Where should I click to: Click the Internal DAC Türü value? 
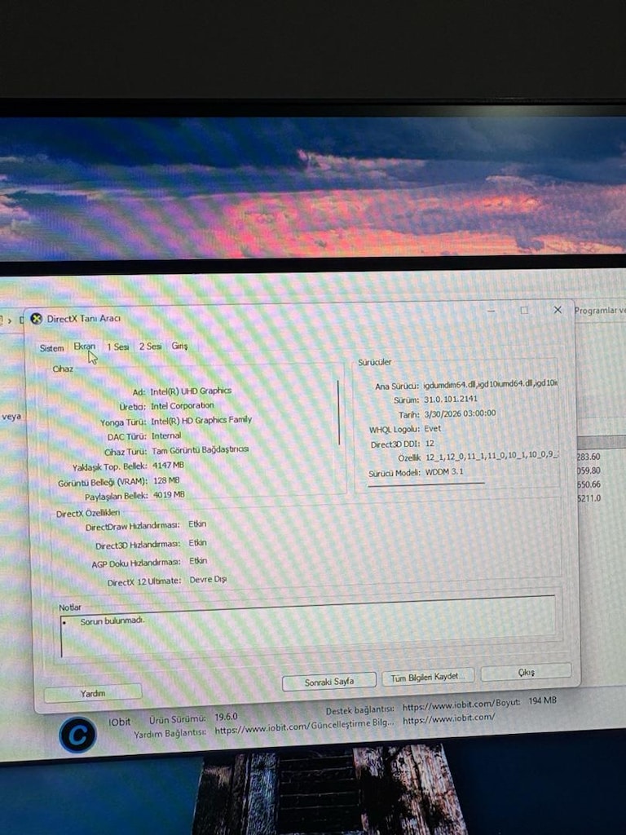click(x=166, y=435)
